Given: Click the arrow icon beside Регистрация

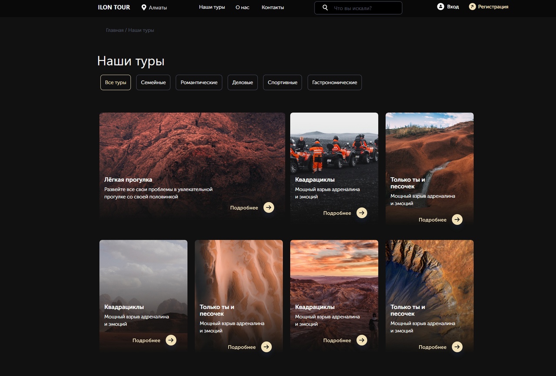Looking at the screenshot, I should 472,7.
